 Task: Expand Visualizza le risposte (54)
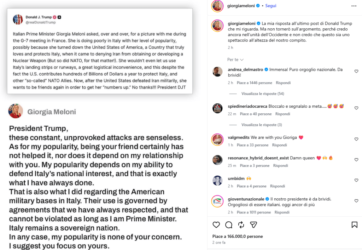263,94
